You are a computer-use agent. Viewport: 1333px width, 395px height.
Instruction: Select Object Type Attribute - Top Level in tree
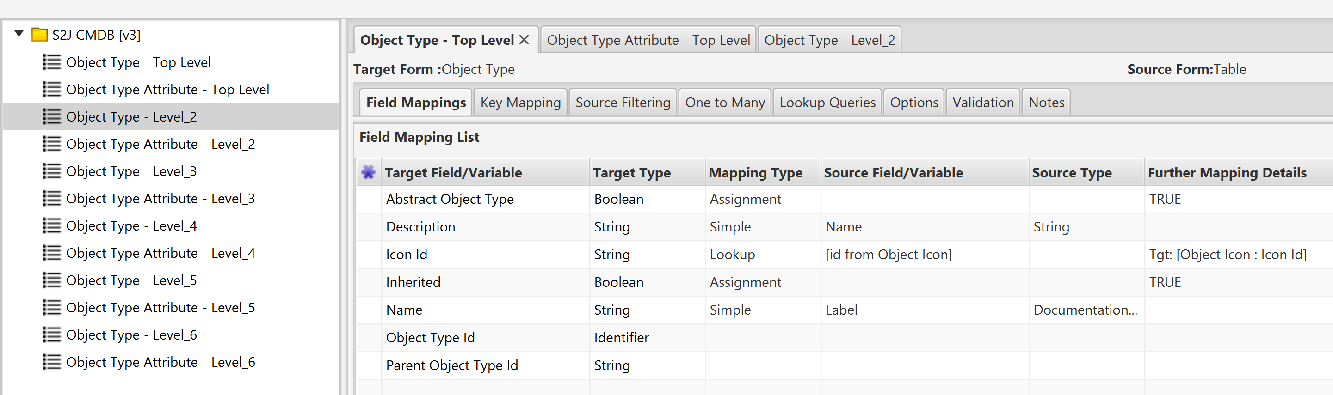click(167, 90)
